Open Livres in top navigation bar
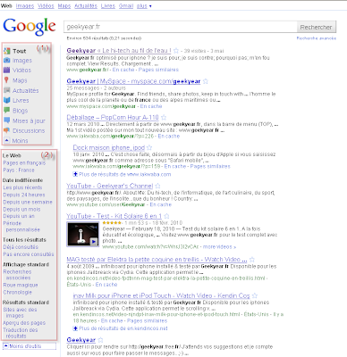 point(108,6)
